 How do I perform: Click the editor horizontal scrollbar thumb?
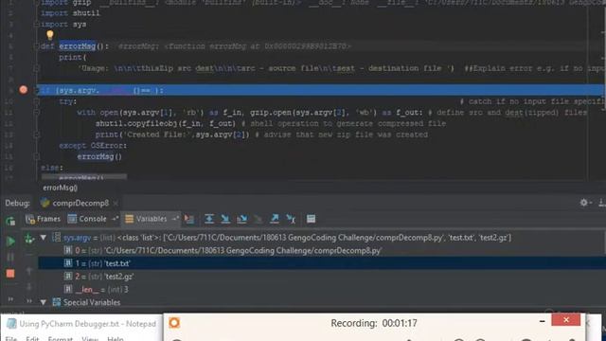click(84, 177)
